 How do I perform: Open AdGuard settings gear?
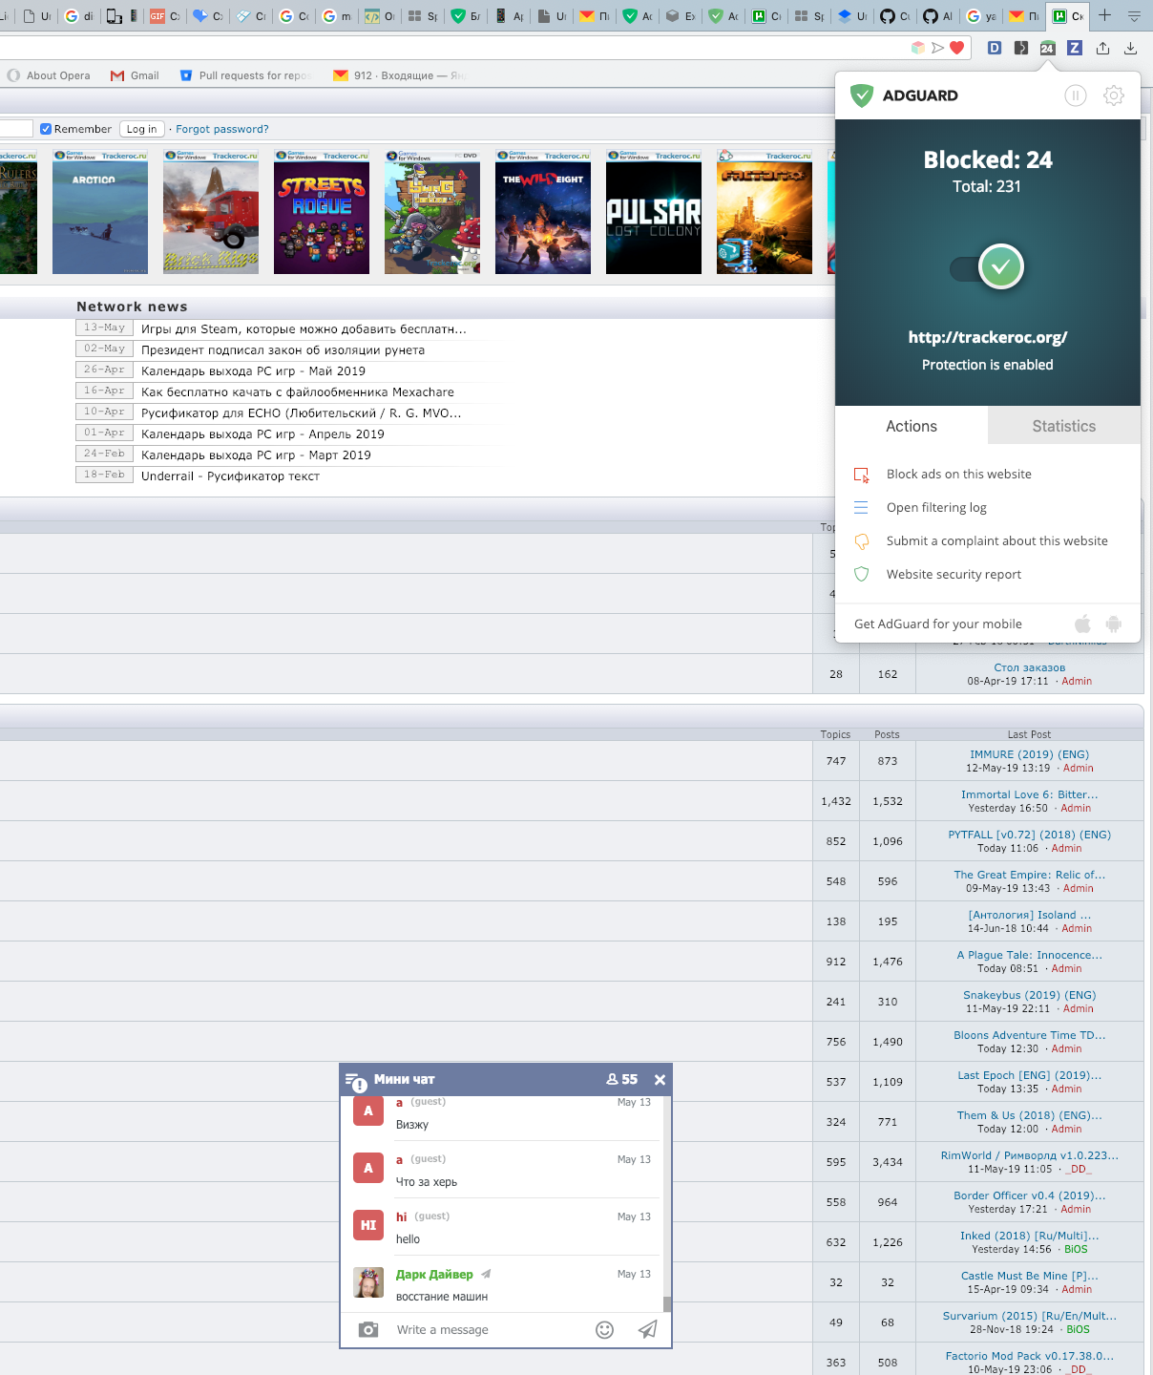(x=1113, y=95)
